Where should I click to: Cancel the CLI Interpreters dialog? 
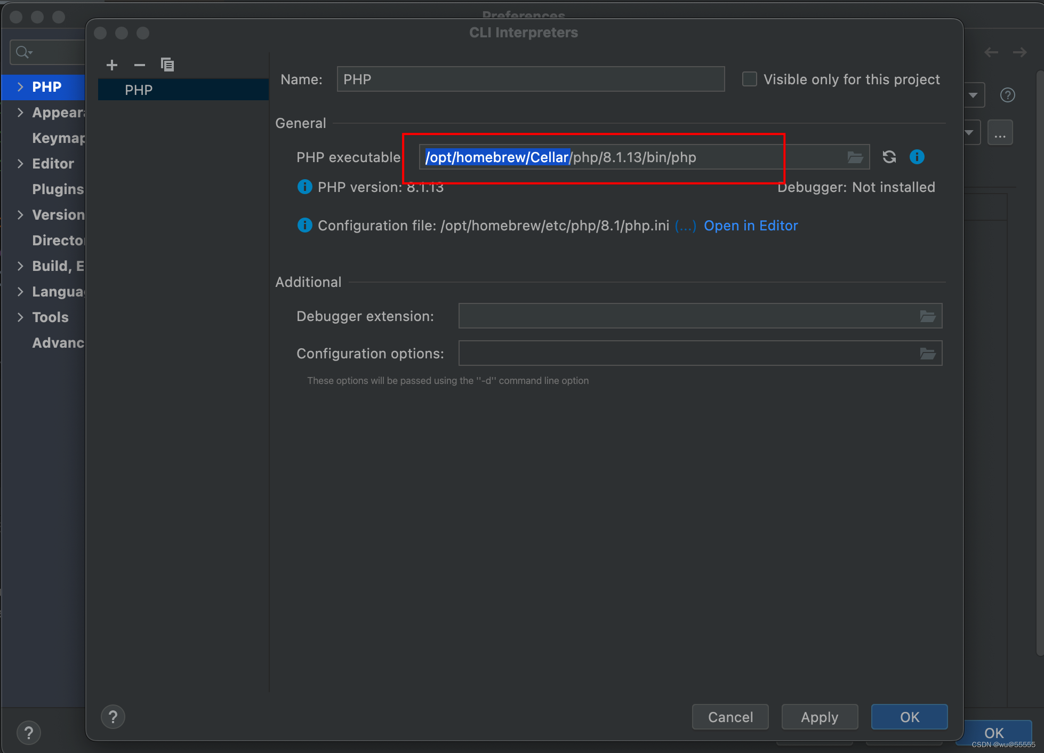(x=730, y=717)
